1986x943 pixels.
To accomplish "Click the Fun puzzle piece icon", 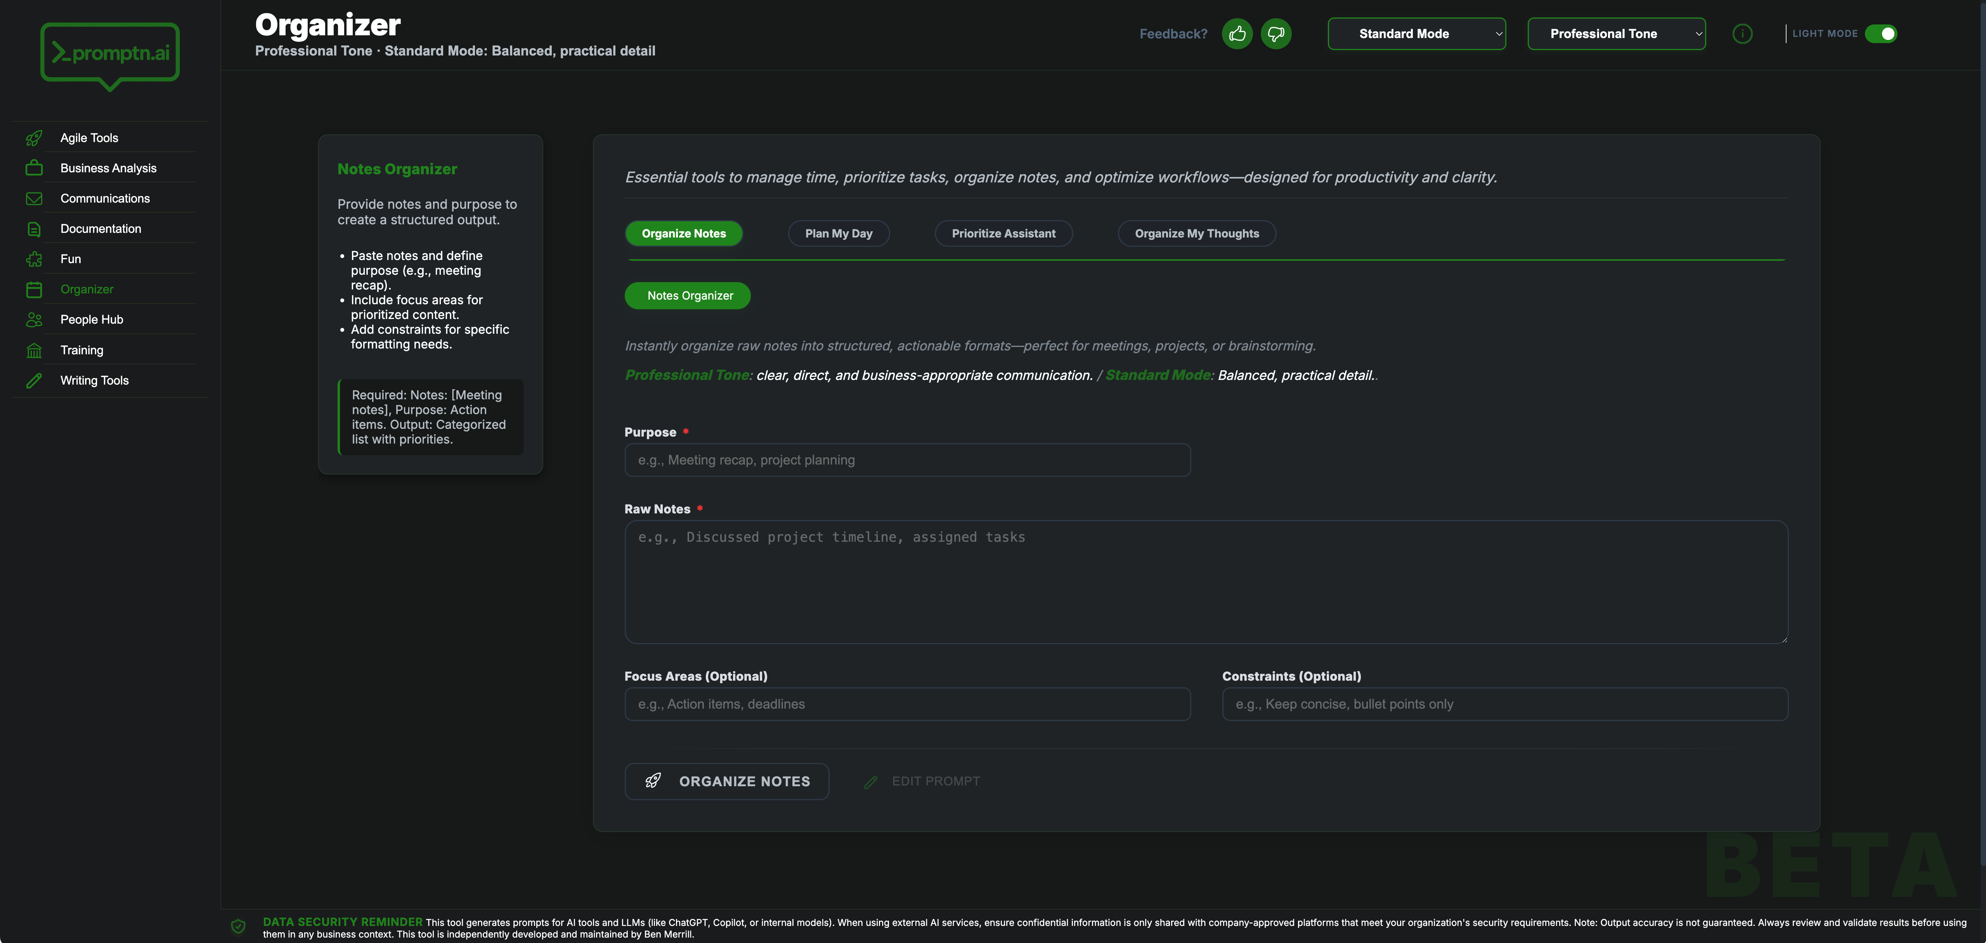I will click(34, 259).
